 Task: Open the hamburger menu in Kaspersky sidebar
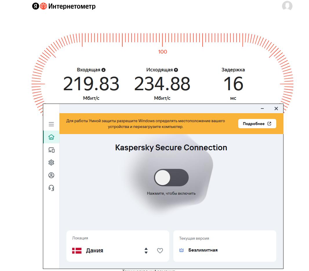click(51, 124)
